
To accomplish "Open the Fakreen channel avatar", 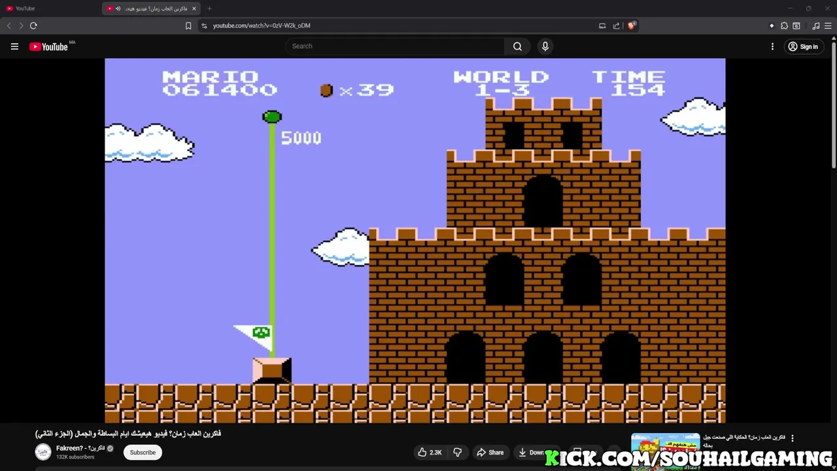I will point(43,452).
